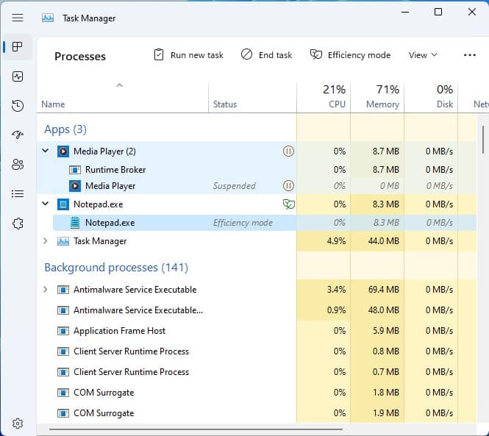Click the End task button

[x=267, y=55]
